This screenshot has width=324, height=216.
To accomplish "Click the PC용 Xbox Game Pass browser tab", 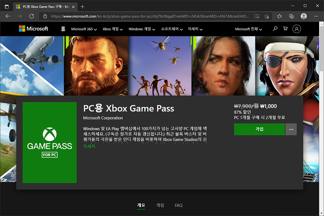I will [46, 7].
